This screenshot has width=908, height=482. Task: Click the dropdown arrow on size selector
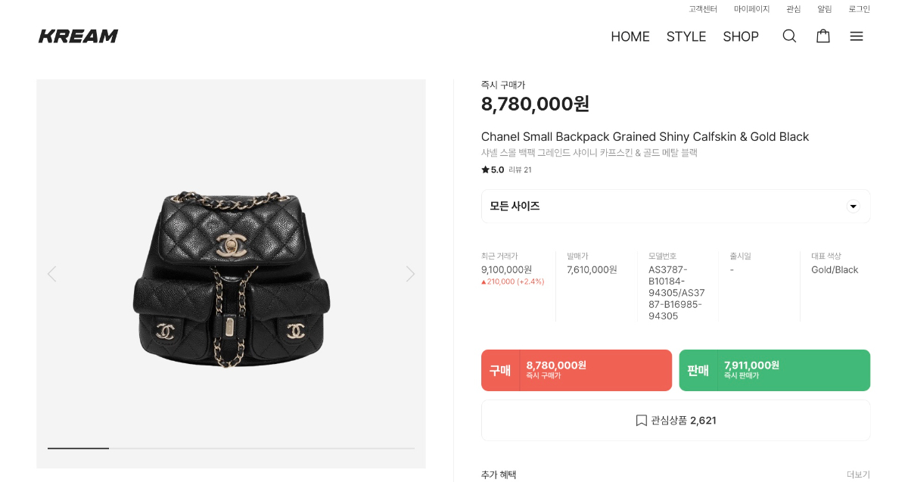pos(853,206)
